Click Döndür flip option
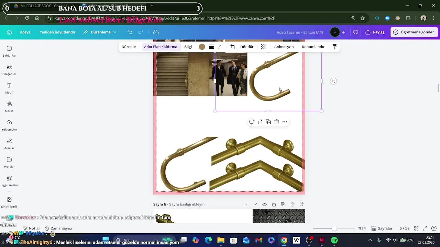The width and height of the screenshot is (440, 247). click(x=247, y=47)
